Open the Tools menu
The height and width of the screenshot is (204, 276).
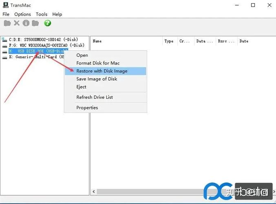[x=42, y=14]
